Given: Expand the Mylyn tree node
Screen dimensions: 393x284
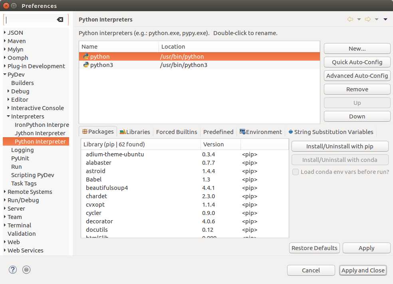Looking at the screenshot, I should (5, 49).
